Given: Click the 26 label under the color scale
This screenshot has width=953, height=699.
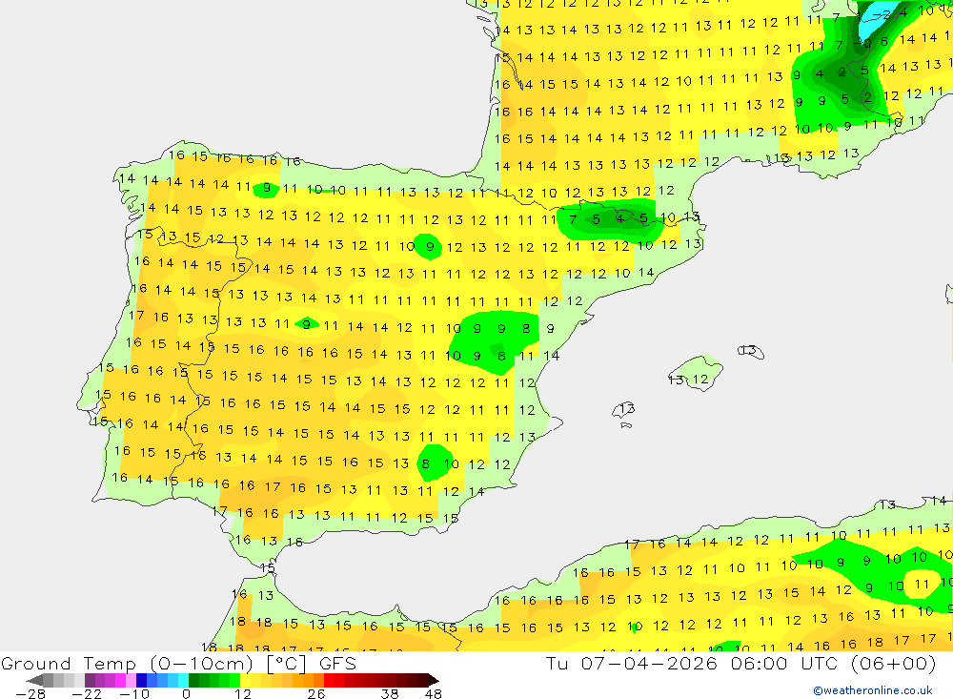Looking at the screenshot, I should pos(316,694).
